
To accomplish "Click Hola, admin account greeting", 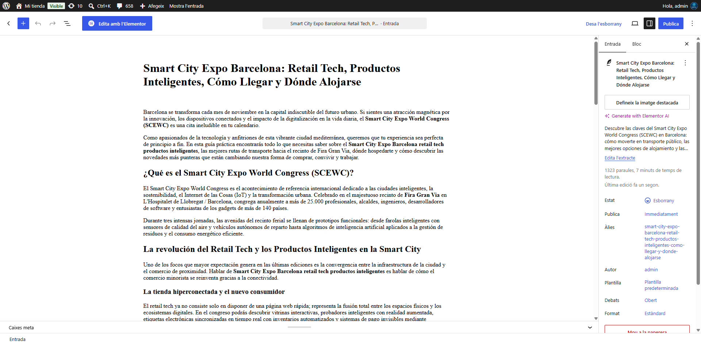I will coord(675,6).
